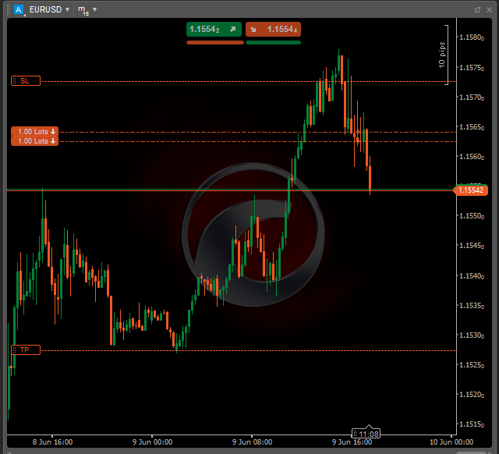This screenshot has width=499, height=454.
Task: Click the 10 pips scale indicator
Action: [443, 55]
